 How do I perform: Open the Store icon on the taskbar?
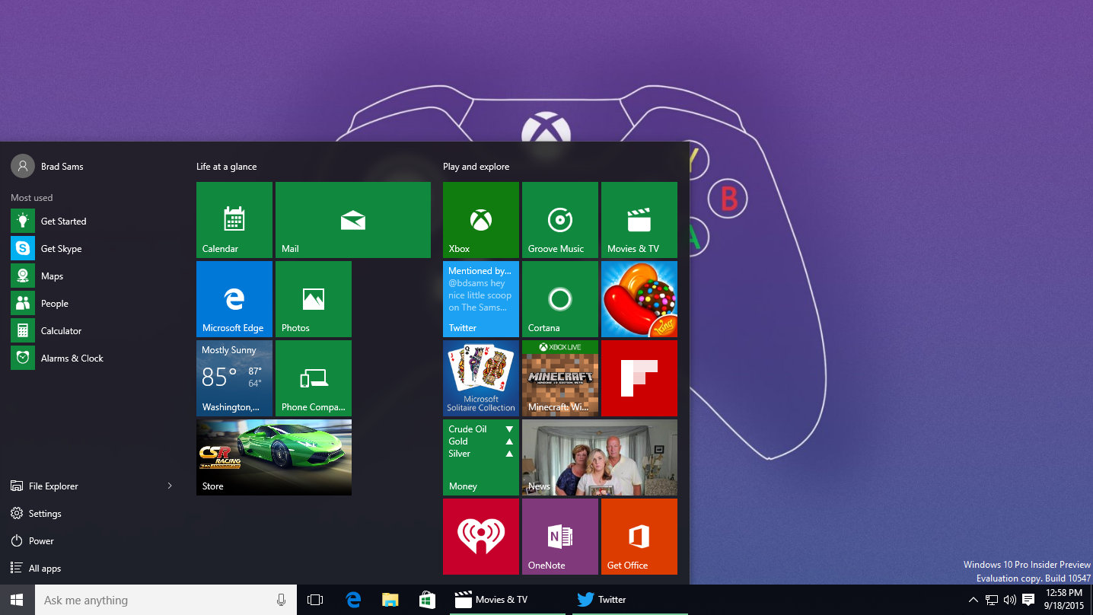[427, 600]
